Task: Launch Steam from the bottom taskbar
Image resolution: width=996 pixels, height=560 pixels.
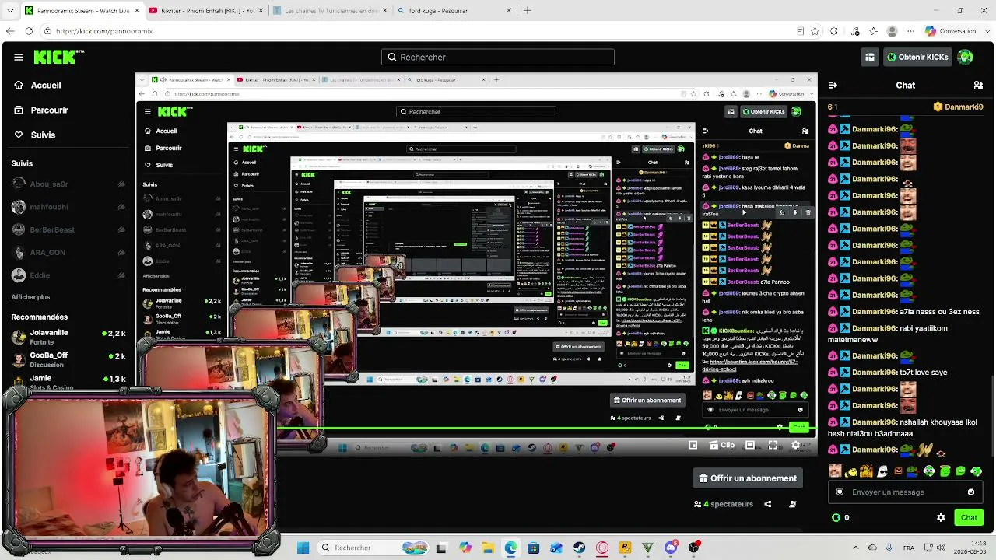Action: (x=580, y=548)
